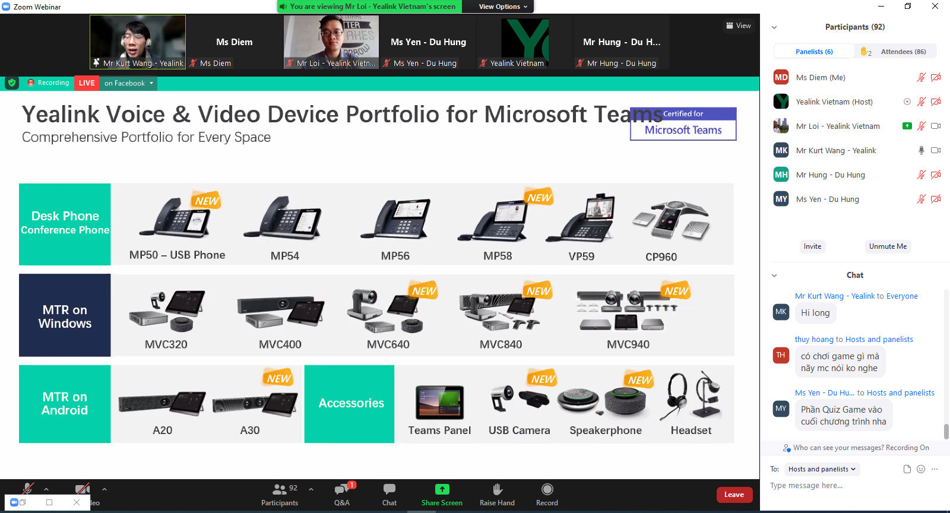Select Ms Yen - Du Hung participant row
The height and width of the screenshot is (513, 950).
coord(855,199)
